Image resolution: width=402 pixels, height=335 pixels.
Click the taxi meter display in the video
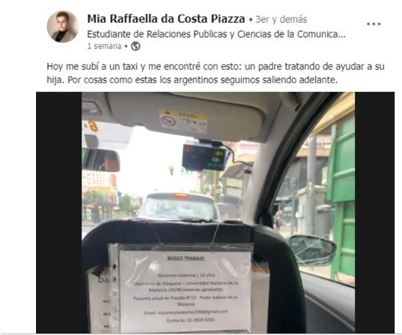point(204,157)
